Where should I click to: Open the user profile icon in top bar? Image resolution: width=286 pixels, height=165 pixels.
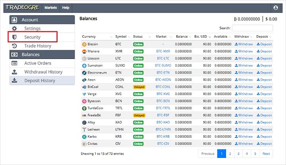click(276, 8)
